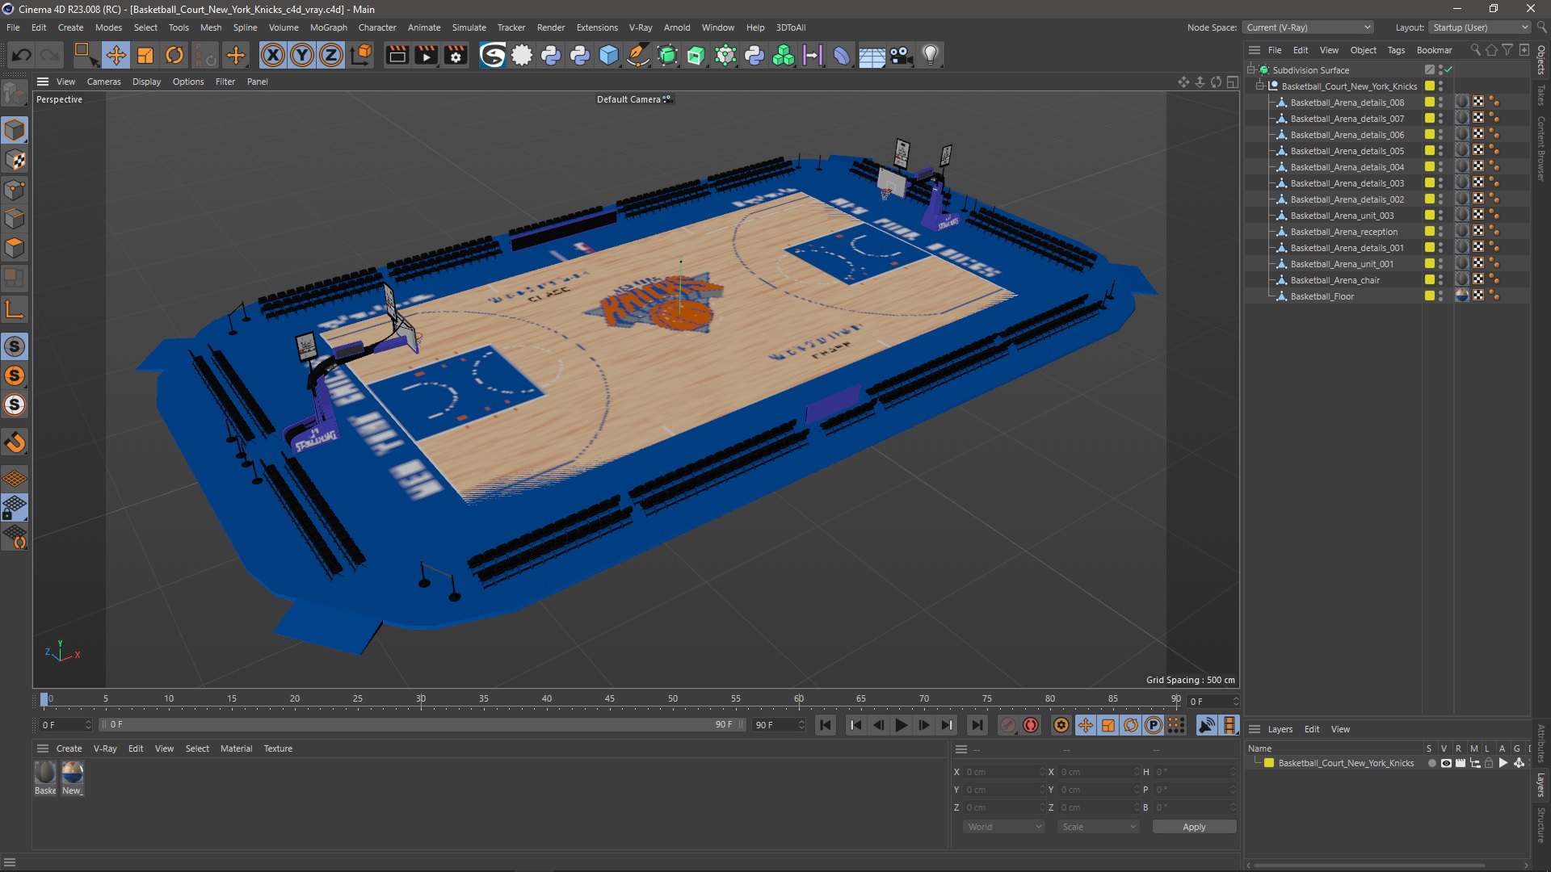The width and height of the screenshot is (1551, 872).
Task: Click yellow layer swatch of Basketball_Arena_details_008
Action: click(1429, 103)
